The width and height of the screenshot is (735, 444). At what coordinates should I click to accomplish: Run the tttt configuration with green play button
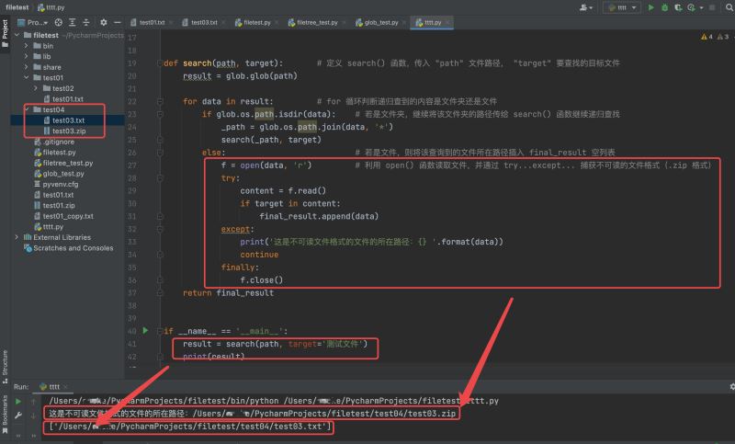[651, 6]
